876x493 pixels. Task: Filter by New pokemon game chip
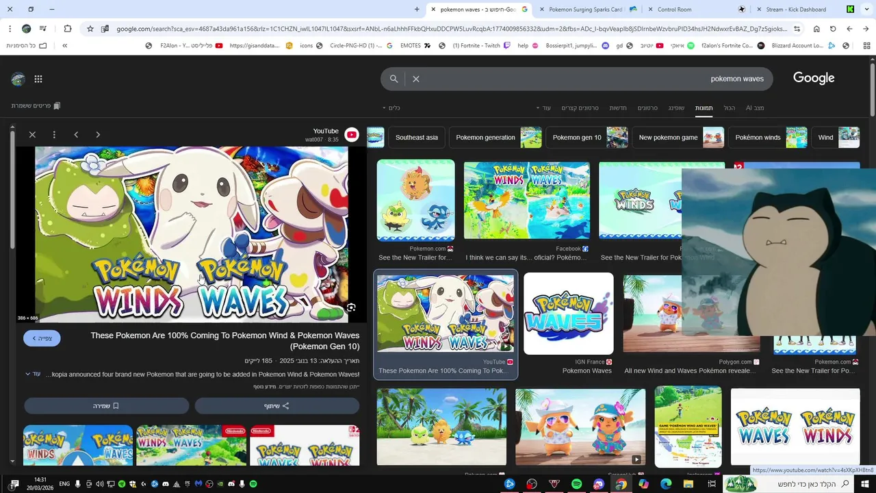pyautogui.click(x=678, y=138)
